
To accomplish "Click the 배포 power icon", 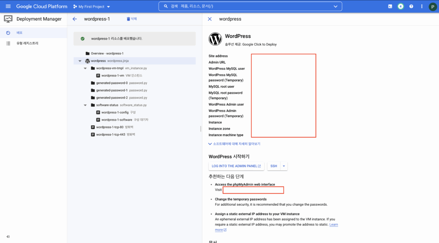I will click(8, 33).
